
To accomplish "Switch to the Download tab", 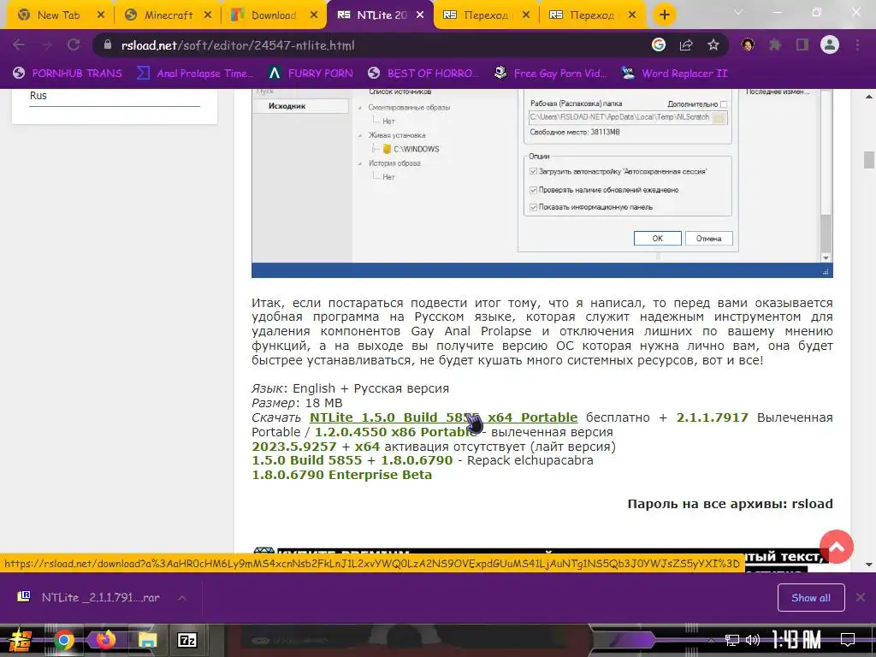I will click(273, 15).
